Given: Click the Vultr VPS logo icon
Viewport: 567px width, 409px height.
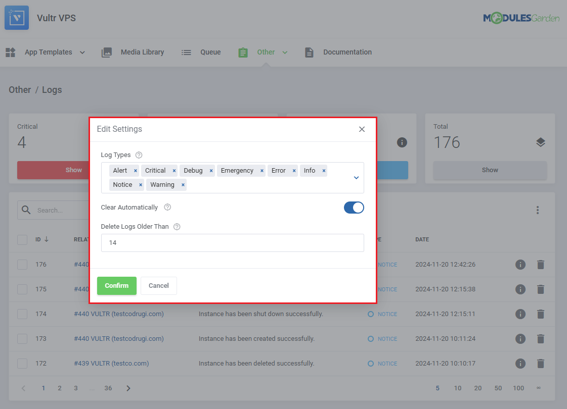Looking at the screenshot, I should (x=17, y=18).
